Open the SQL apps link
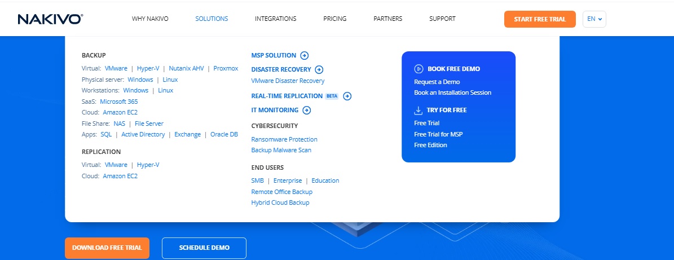The image size is (674, 260). coord(106,135)
